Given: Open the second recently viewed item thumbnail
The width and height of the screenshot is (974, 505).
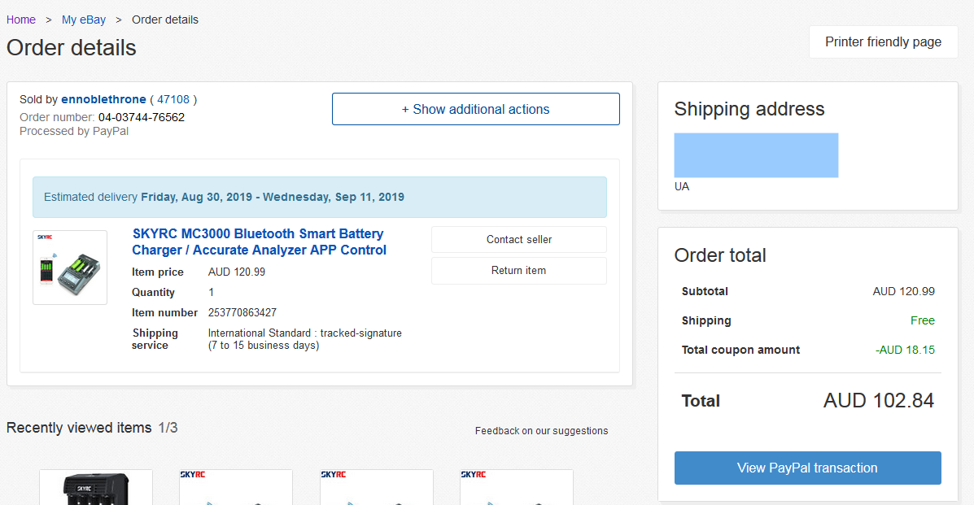Looking at the screenshot, I should coord(236,487).
